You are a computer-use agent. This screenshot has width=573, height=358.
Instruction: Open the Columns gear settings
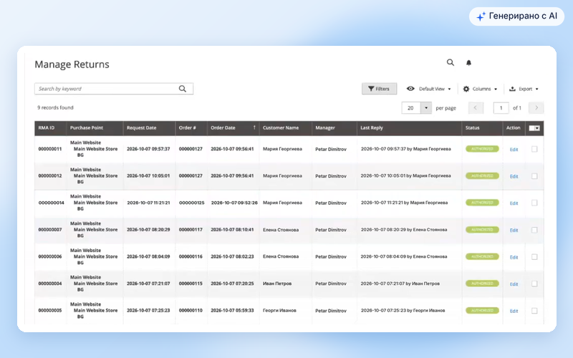tap(466, 89)
